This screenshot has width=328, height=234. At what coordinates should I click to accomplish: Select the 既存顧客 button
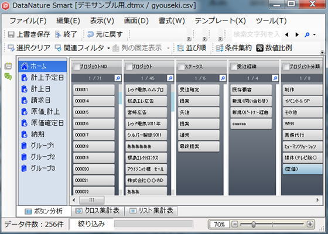click(x=251, y=90)
